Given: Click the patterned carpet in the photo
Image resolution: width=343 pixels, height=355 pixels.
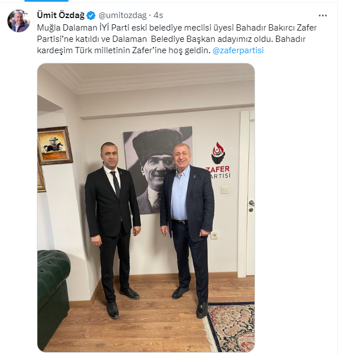Looking at the screenshot, I should point(230,327).
